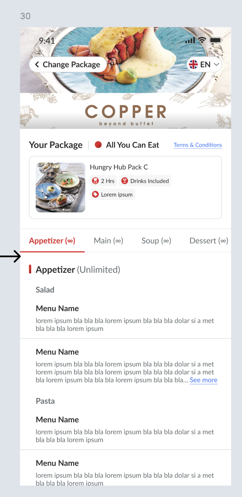The image size is (242, 497).
Task: Open the Terms & Conditions link
Action: (198, 145)
